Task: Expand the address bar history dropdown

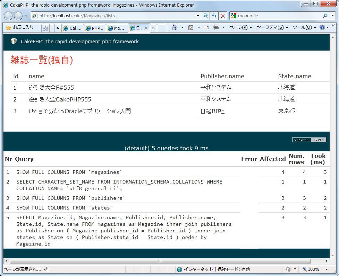Action: [198, 16]
